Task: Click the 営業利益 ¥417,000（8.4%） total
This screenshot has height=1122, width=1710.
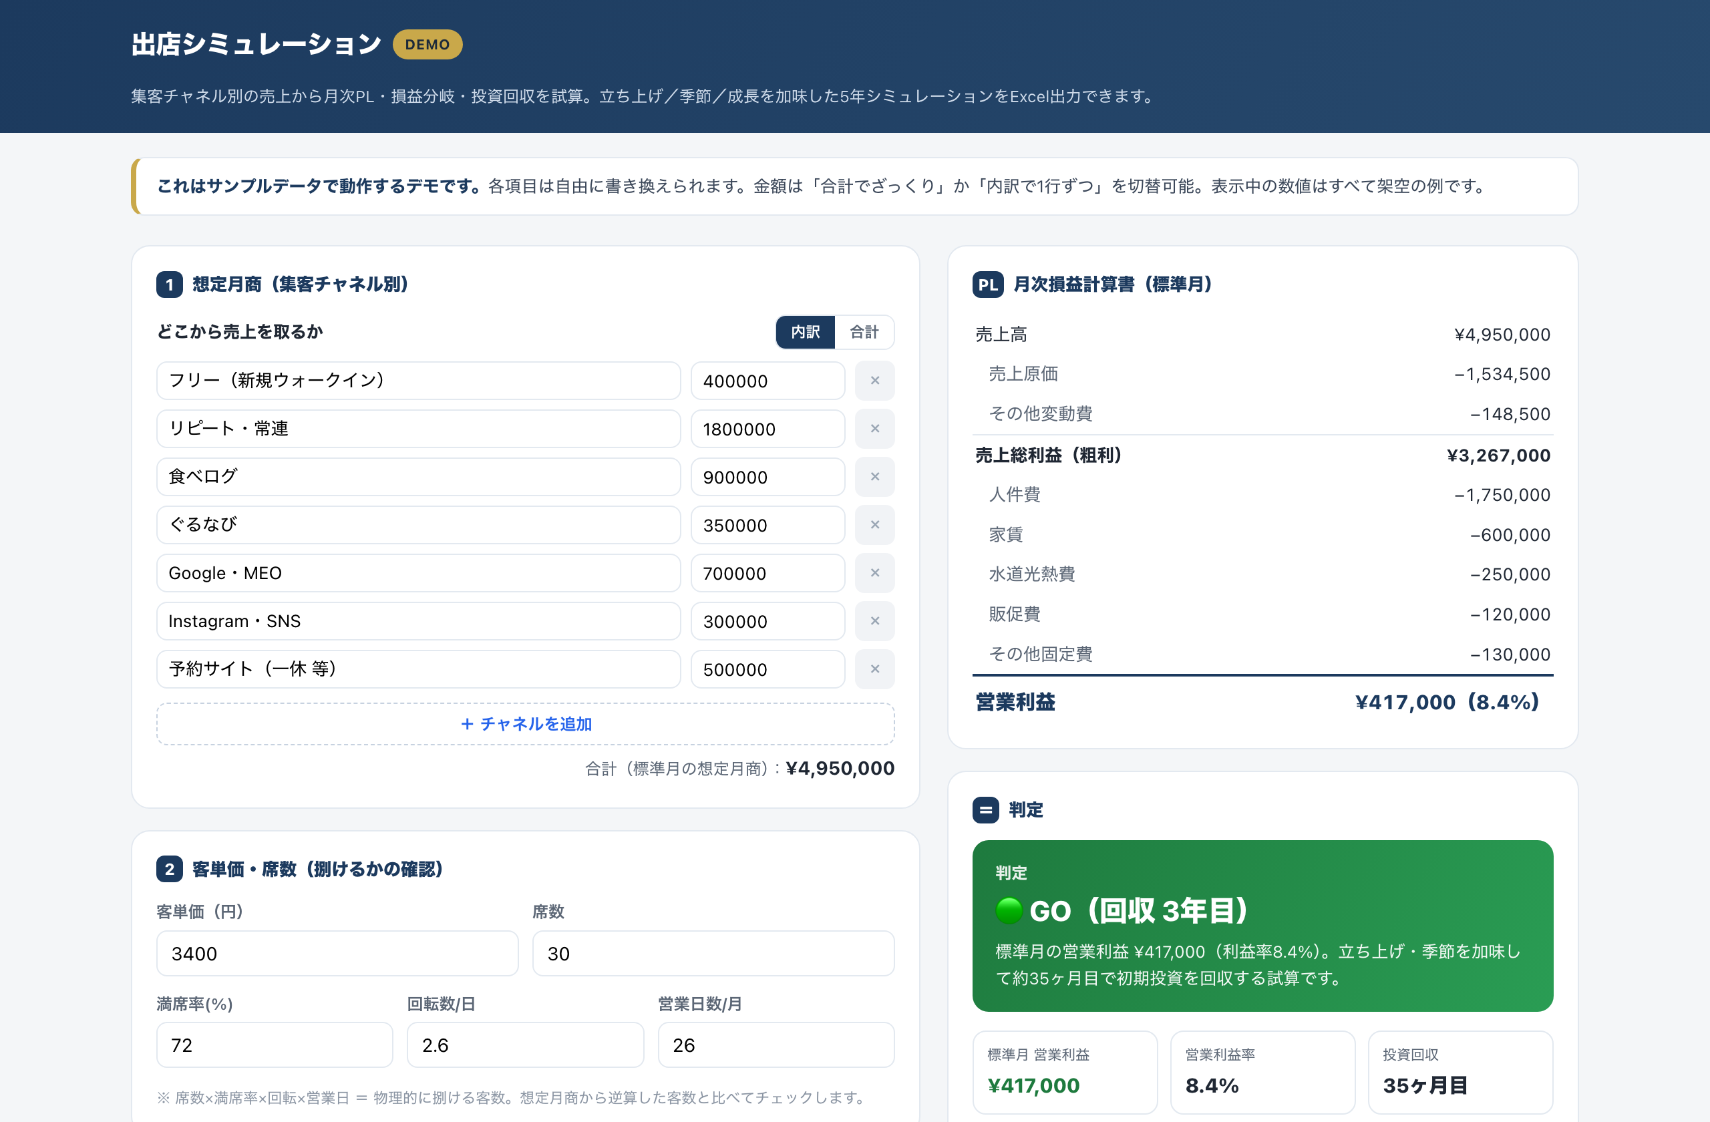Action: (x=1447, y=703)
